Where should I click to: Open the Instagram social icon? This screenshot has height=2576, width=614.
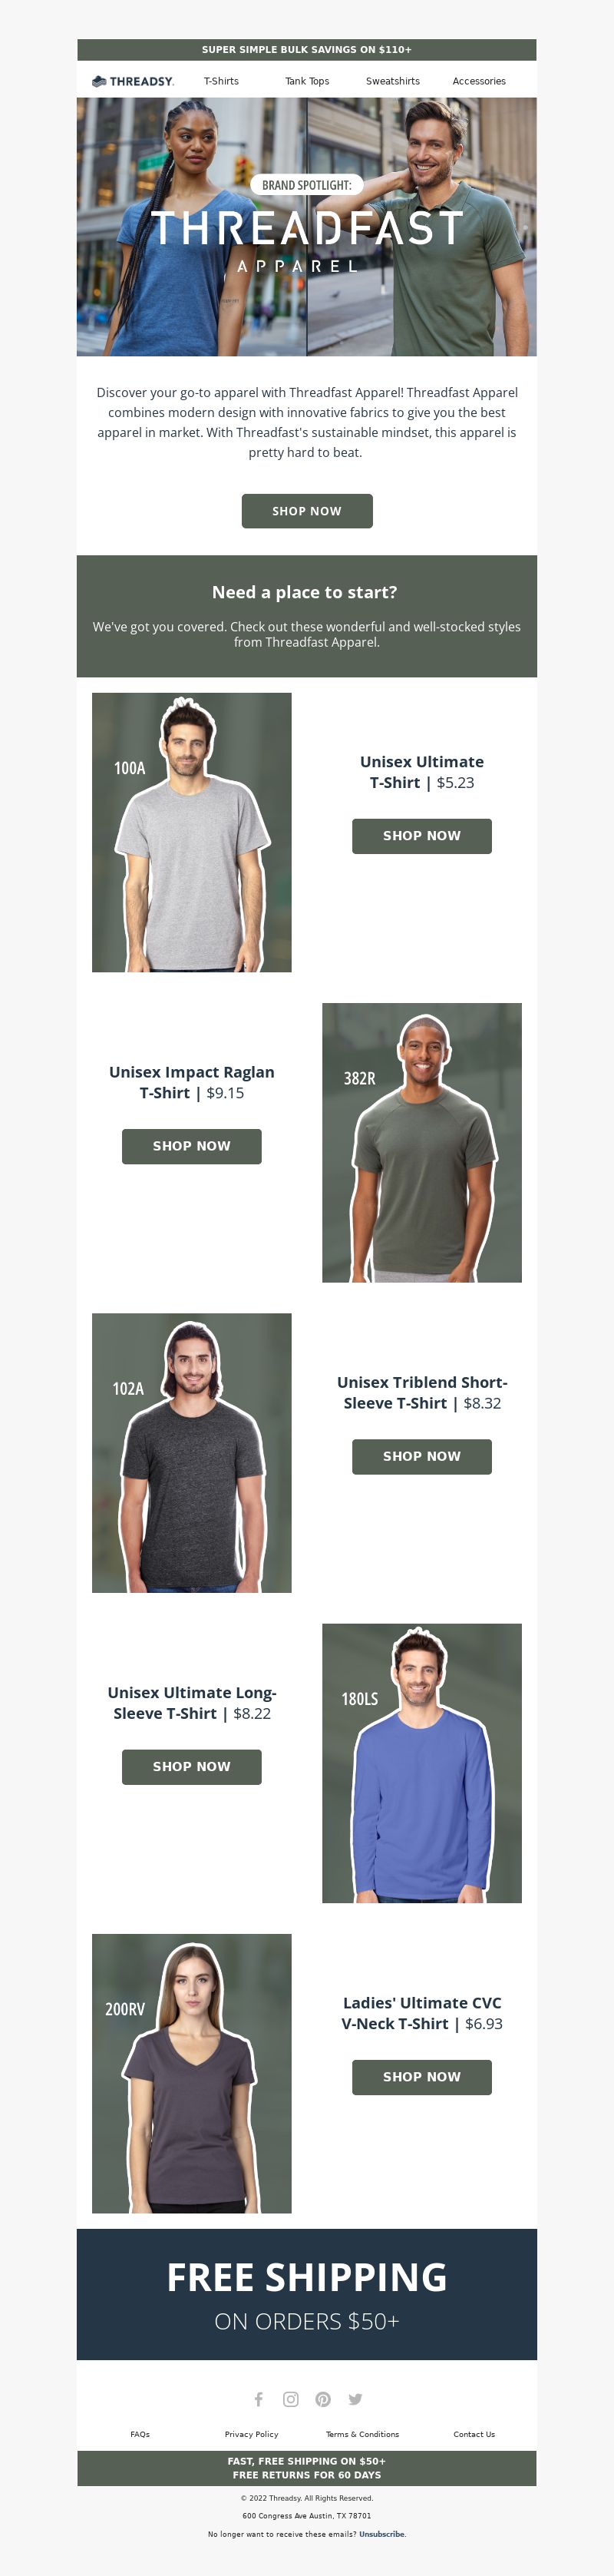tap(291, 2399)
